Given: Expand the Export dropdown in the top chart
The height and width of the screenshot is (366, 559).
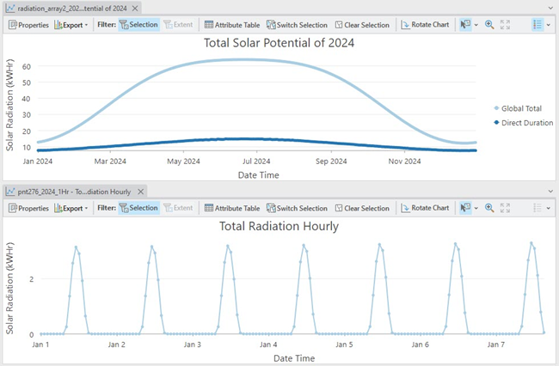Looking at the screenshot, I should click(71, 25).
